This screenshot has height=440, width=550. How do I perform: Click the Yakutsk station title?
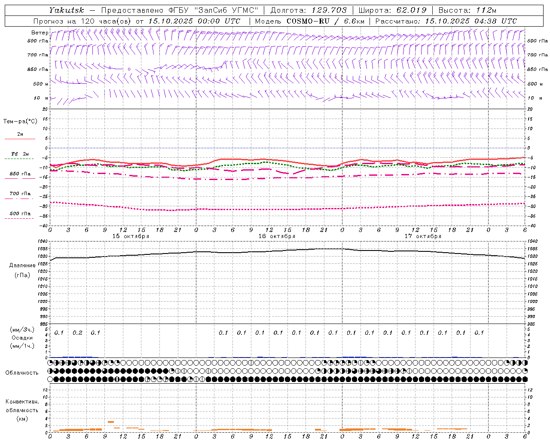point(66,10)
